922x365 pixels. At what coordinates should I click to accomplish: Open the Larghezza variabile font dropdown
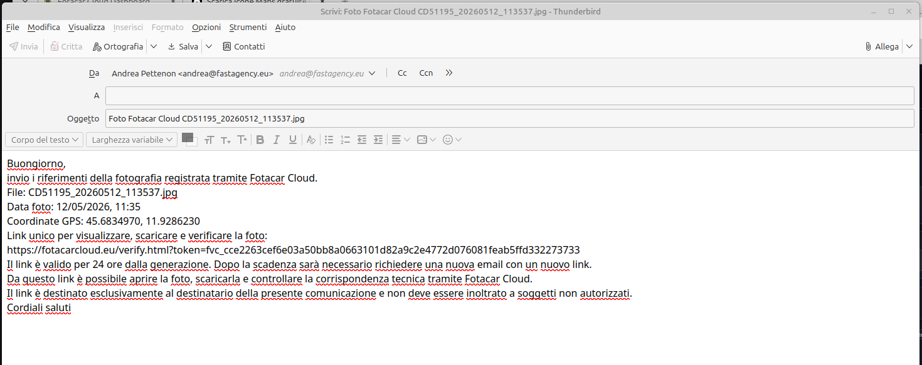pos(132,140)
